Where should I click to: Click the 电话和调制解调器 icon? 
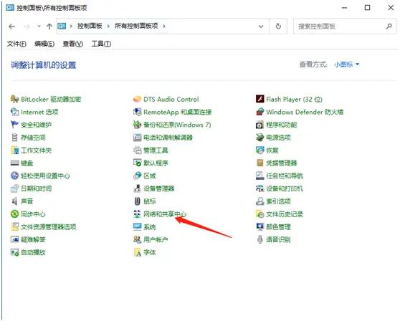[x=137, y=137]
